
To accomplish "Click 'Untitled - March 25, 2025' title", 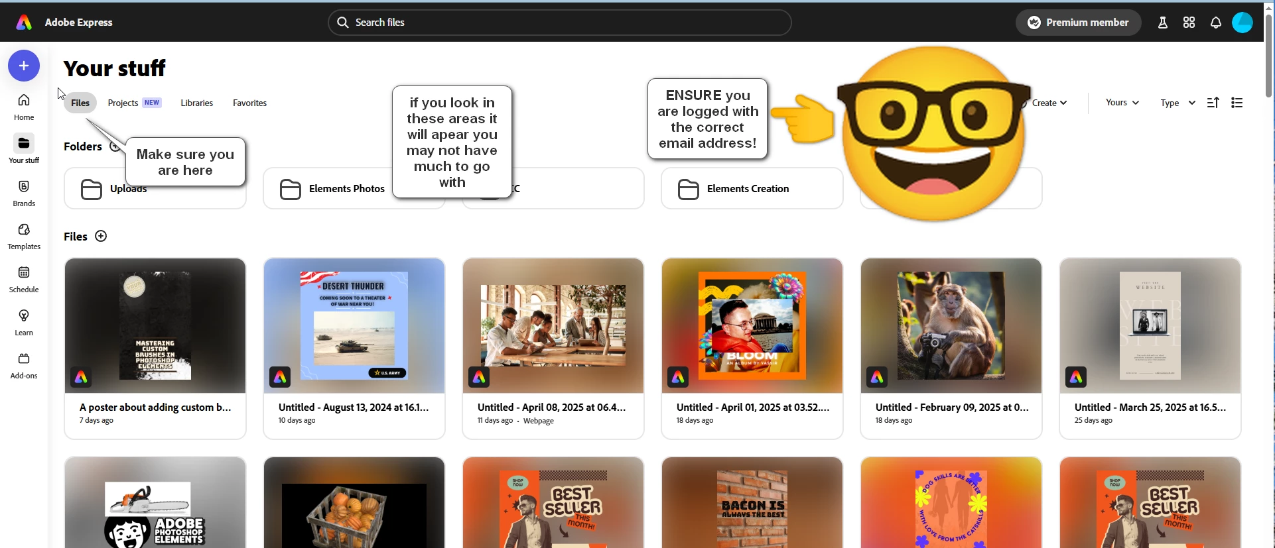I will (x=1150, y=408).
